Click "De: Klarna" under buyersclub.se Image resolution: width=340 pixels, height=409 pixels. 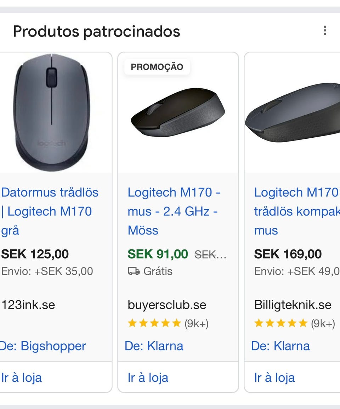[x=154, y=346]
